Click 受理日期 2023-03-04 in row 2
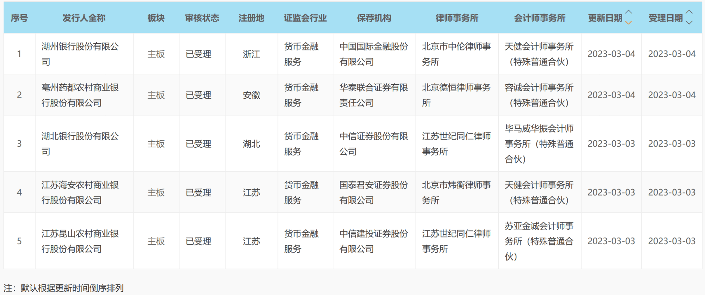This screenshot has width=705, height=295. (672, 95)
